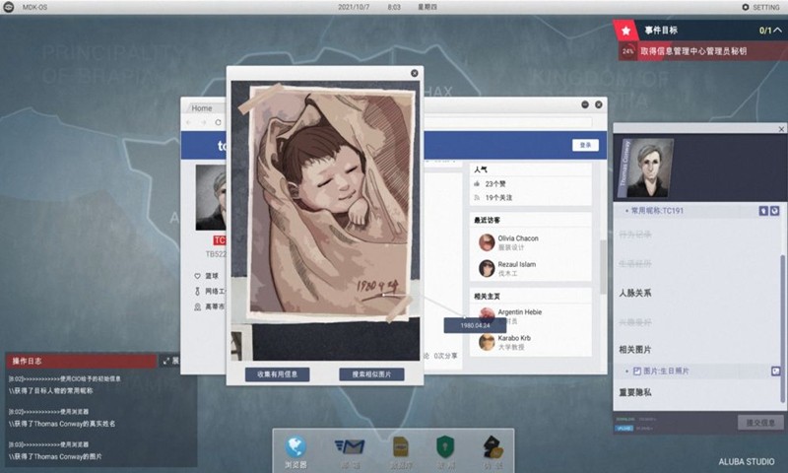Click the 搜索相似图片 button
Screen dimensions: 788x473
[x=371, y=374]
